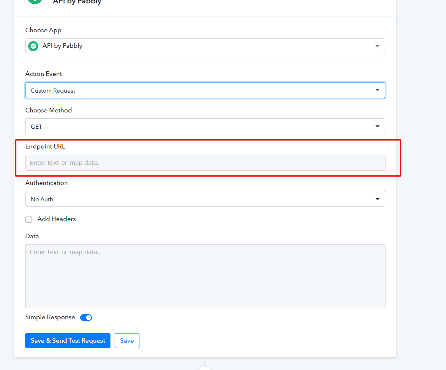The image size is (446, 370).
Task: Click the Authentication caret arrow
Action: tap(377, 199)
